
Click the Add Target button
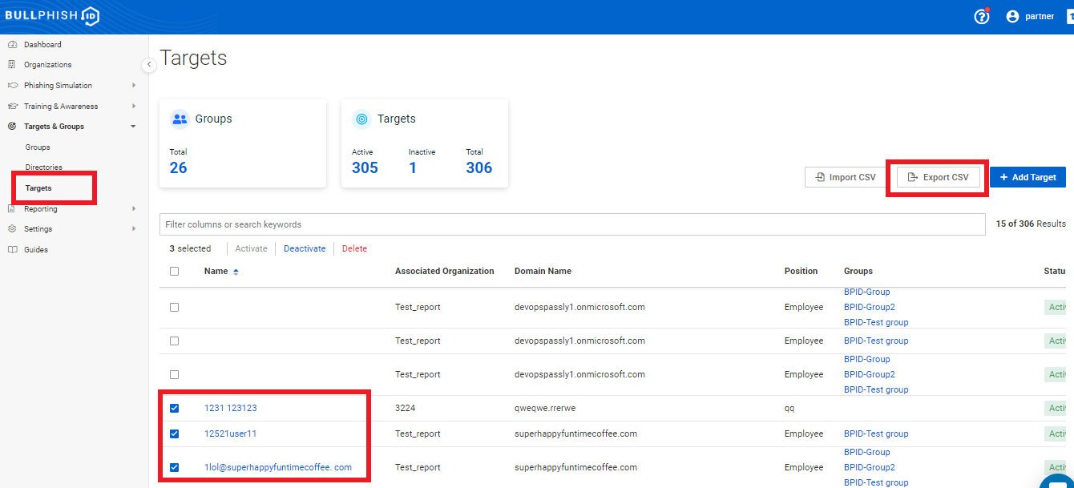[x=1028, y=177]
